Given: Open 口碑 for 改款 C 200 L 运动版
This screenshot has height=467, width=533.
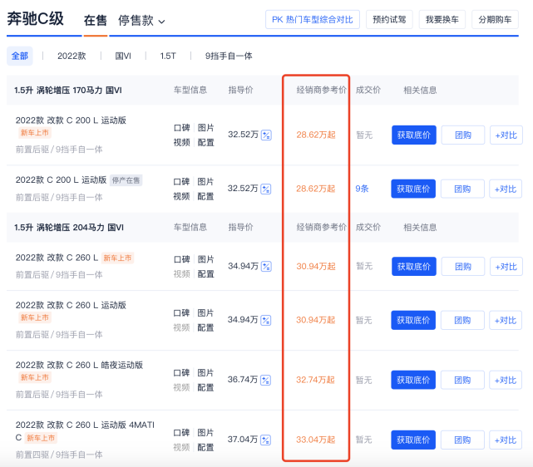Looking at the screenshot, I should (x=181, y=128).
